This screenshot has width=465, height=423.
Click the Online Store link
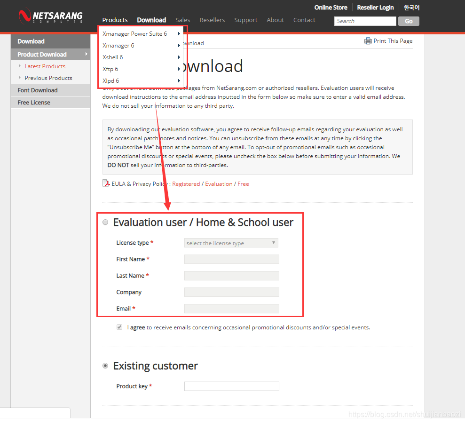coord(331,8)
